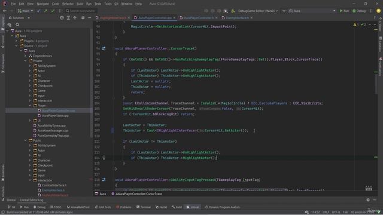
Task: Expand the Private AbilitySystem folder
Action: click(x=30, y=66)
